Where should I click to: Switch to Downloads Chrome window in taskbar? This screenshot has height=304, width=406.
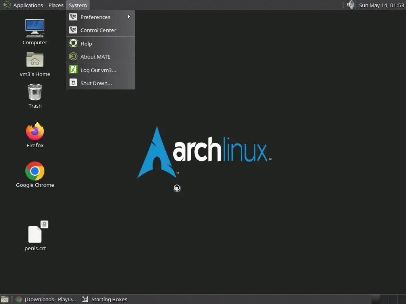[46, 299]
